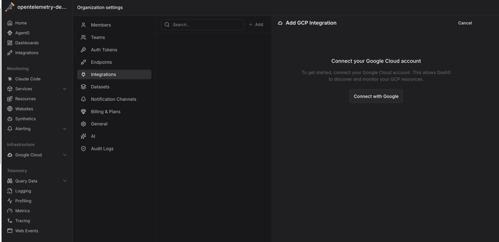Click the Audit Logs shield icon
Image resolution: width=499 pixels, height=242 pixels.
83,148
